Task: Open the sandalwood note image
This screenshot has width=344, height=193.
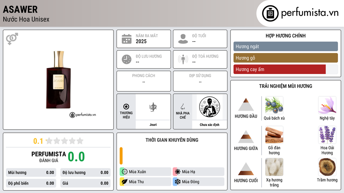Action: (274, 135)
